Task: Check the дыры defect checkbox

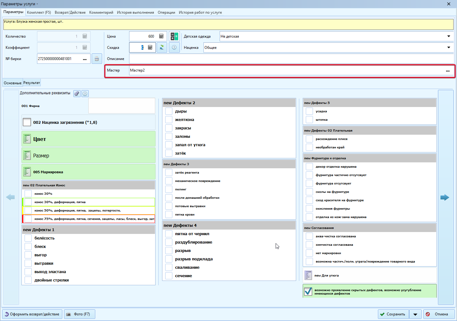Action: pos(169,111)
